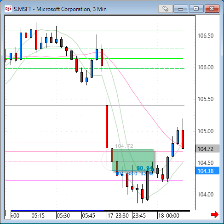Screen dimensions: 224x224
Task: Minimize the S.MSFT chart window
Action: (x=180, y=9)
